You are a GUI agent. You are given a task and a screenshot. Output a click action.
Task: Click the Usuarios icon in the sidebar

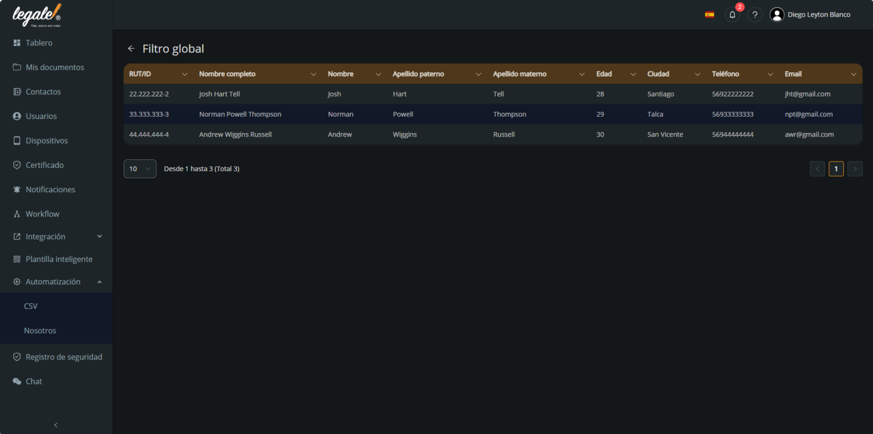(x=17, y=116)
